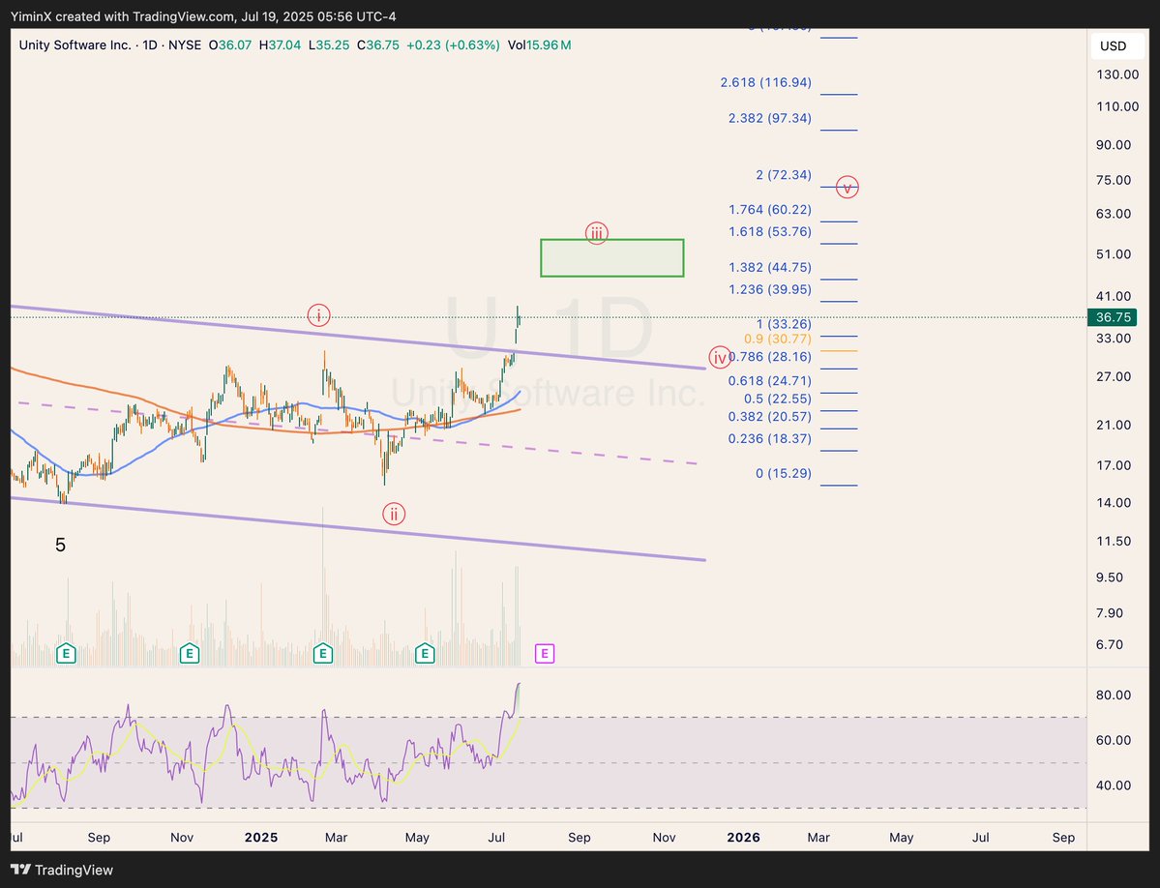Click the 130.00 price axis label

point(1117,74)
